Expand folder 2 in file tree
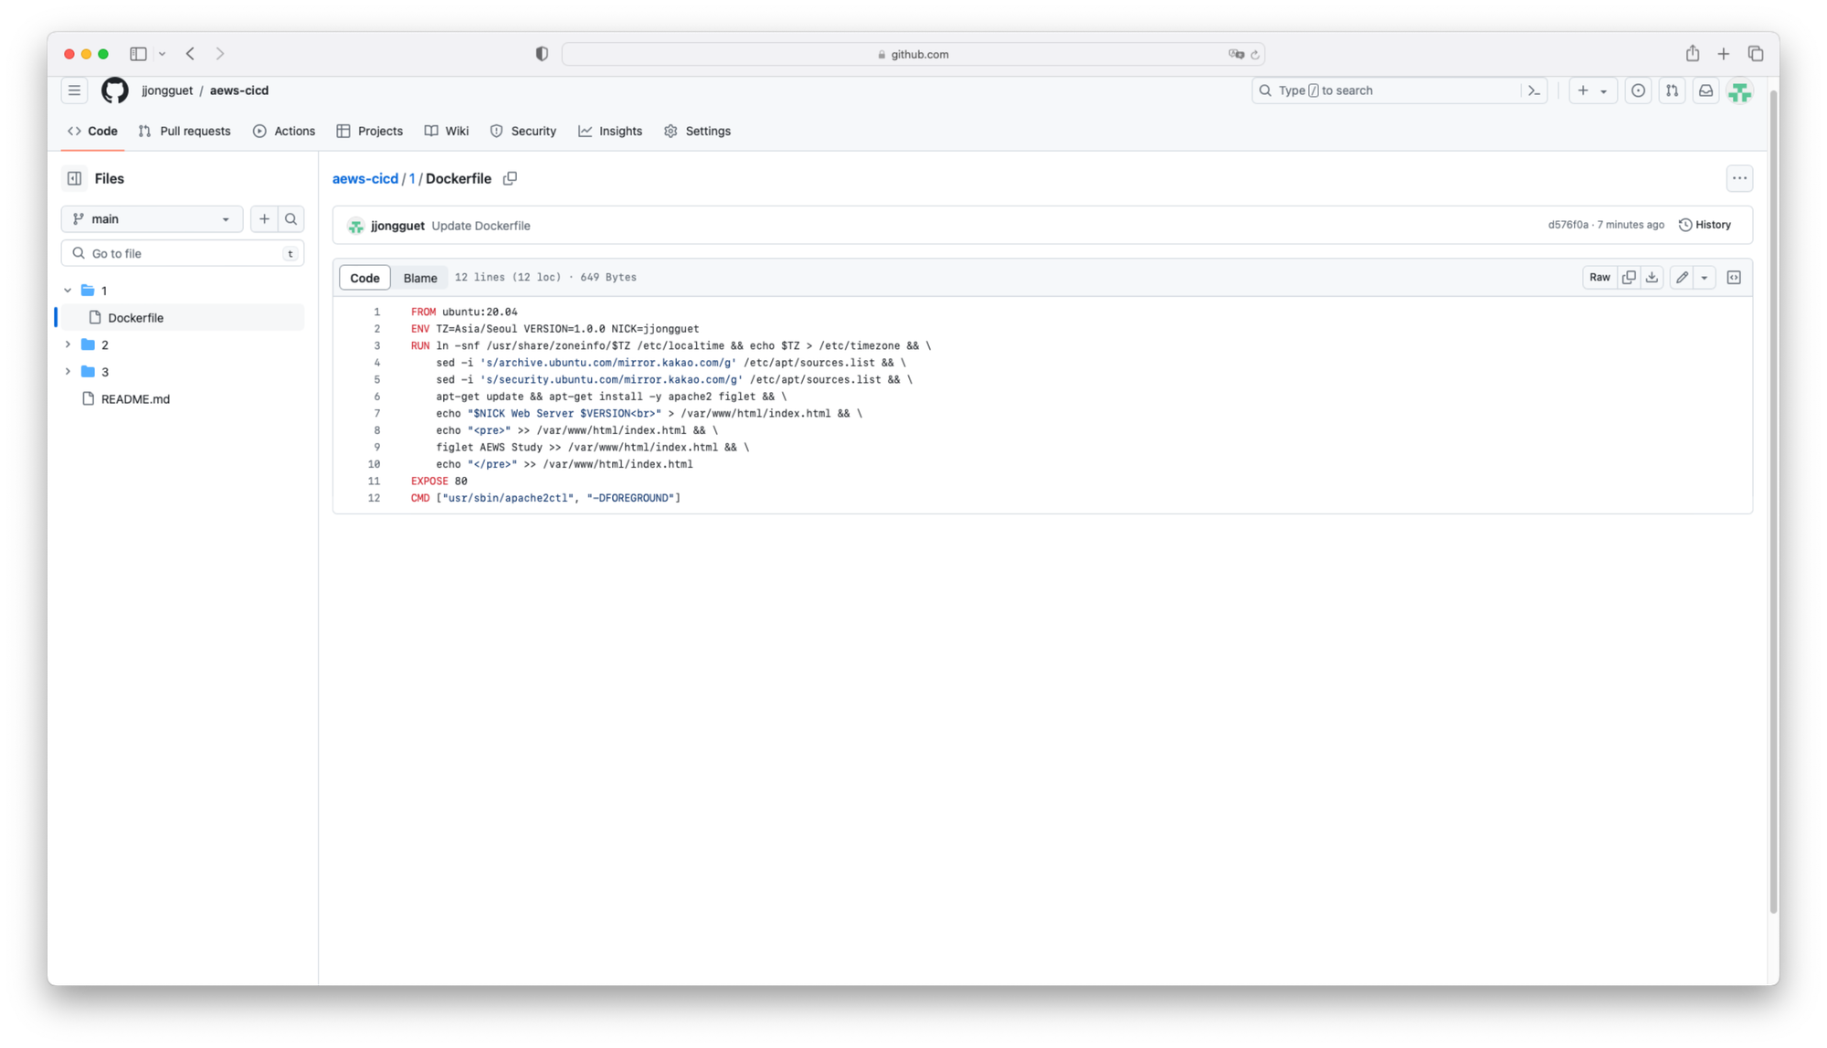The width and height of the screenshot is (1827, 1048). coord(68,344)
